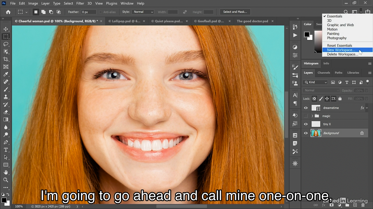Show the magic layer group
Image resolution: width=373 pixels, height=209 pixels.
coord(306,116)
